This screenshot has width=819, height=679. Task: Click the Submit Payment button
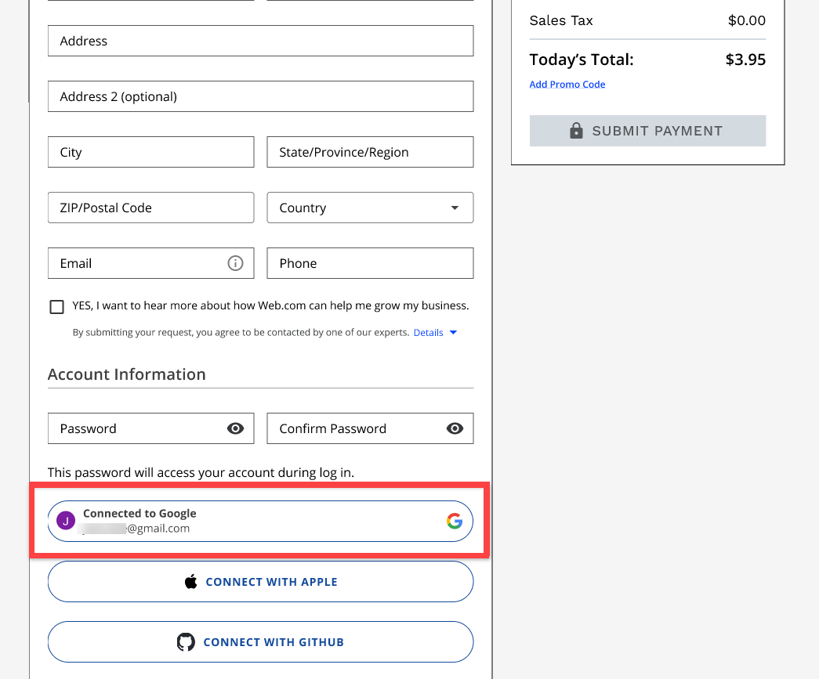pos(647,130)
